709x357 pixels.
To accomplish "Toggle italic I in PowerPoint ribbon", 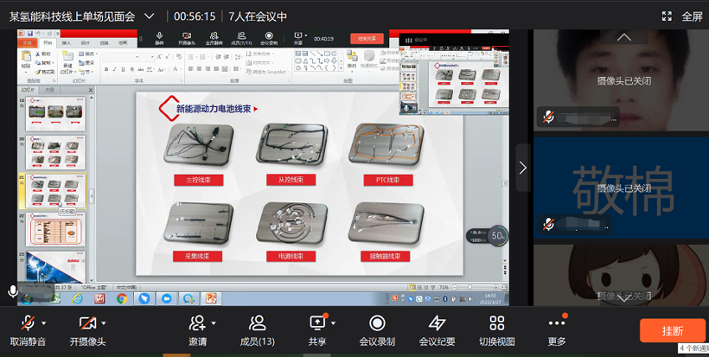I will (x=115, y=70).
